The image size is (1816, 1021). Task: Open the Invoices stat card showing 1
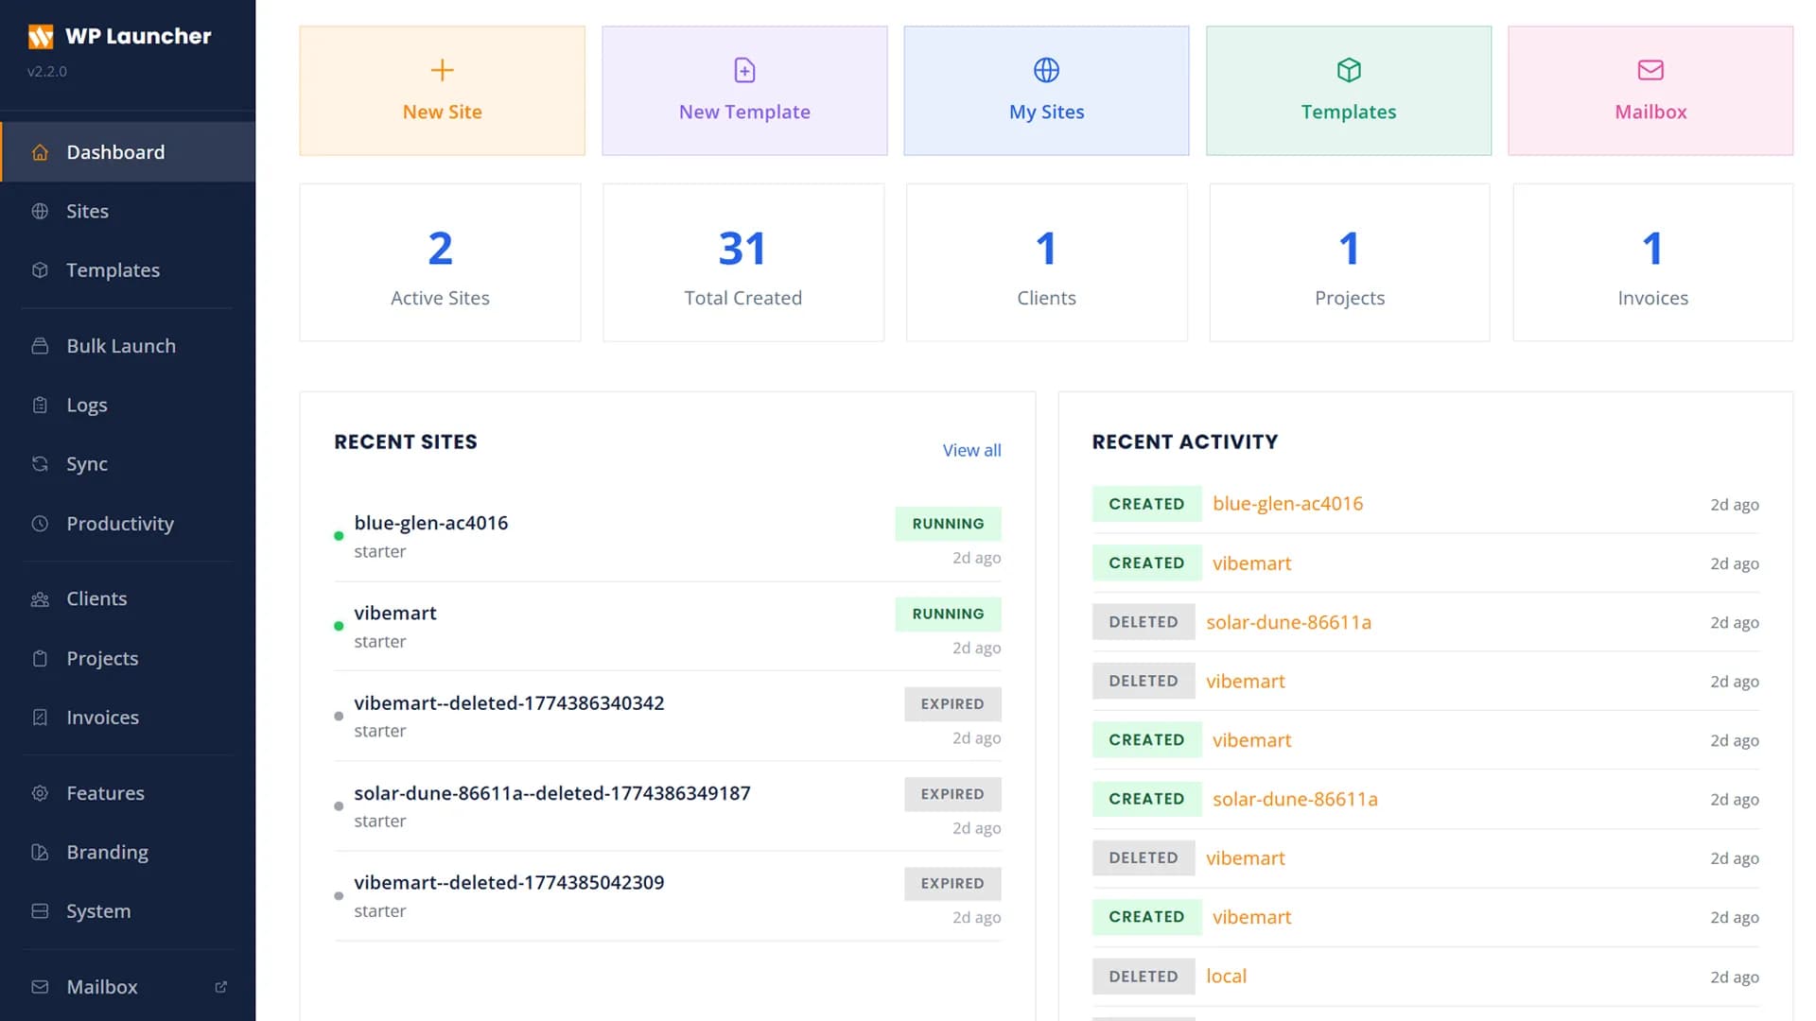(x=1652, y=263)
